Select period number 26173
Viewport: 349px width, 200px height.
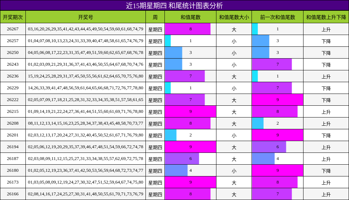[13, 182]
